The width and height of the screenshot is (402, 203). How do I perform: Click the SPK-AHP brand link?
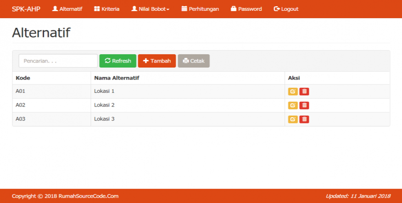tap(26, 9)
